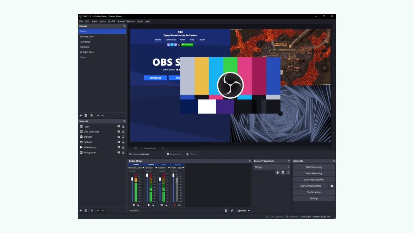Open the Scene Collection menu
The width and height of the screenshot is (414, 233).
coord(126,21)
